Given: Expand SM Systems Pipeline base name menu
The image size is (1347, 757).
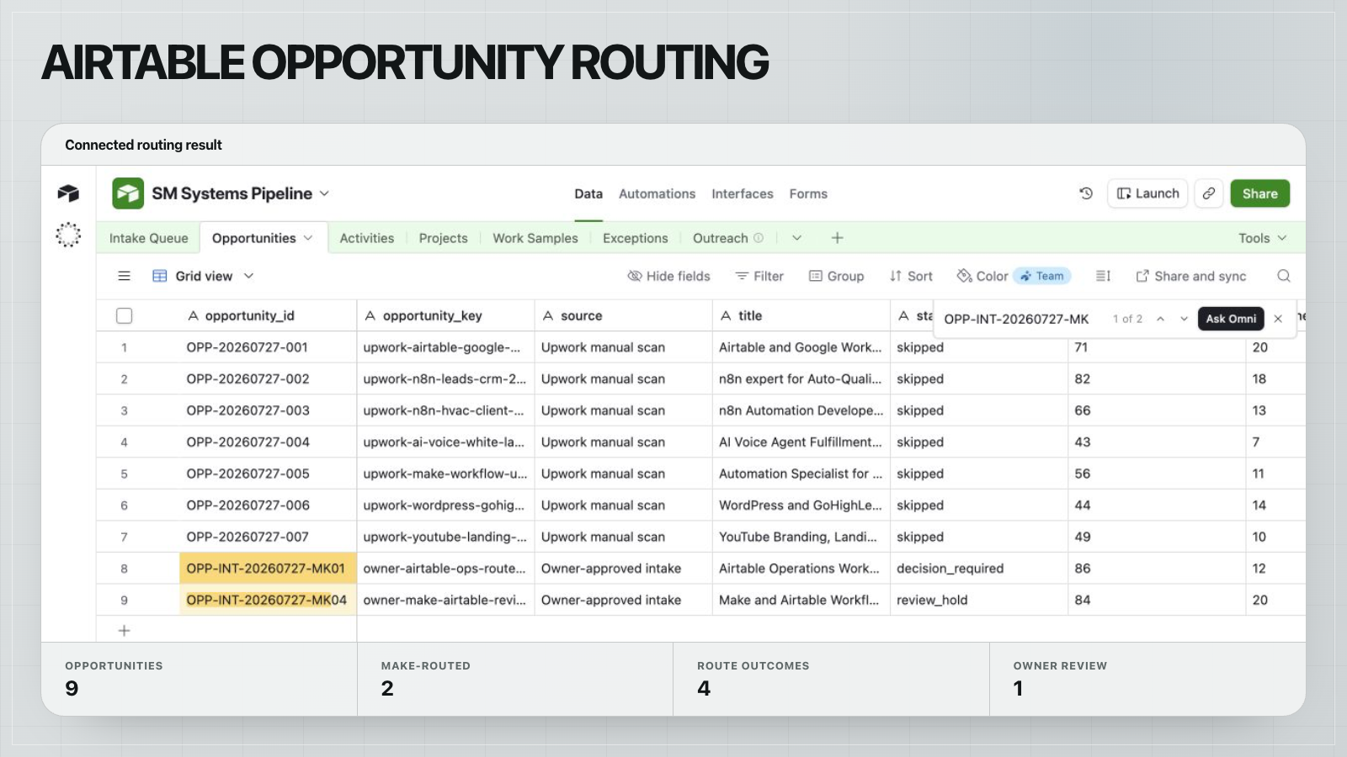Looking at the screenshot, I should (324, 193).
